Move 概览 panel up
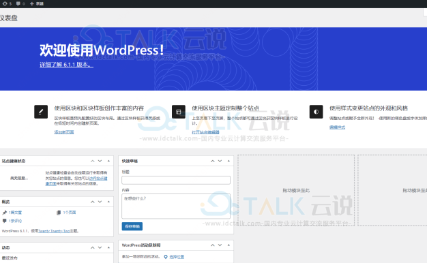 pos(93,202)
